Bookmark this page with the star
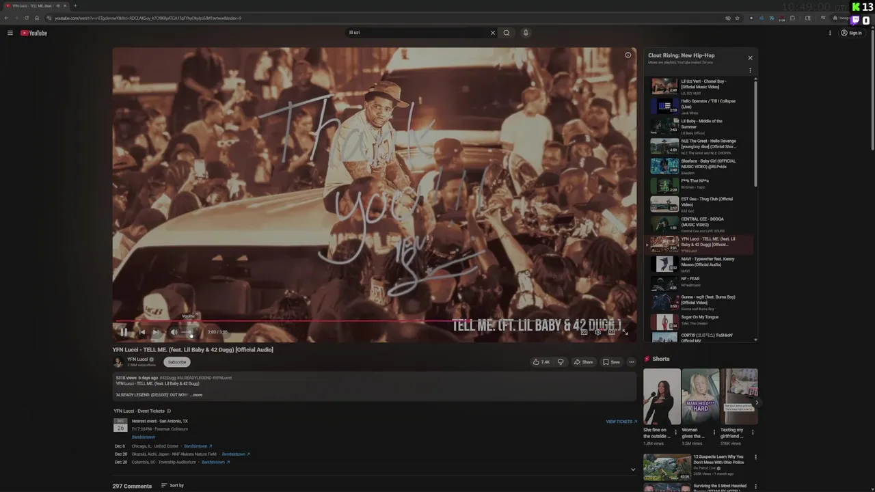This screenshot has width=875, height=492. pyautogui.click(x=737, y=18)
